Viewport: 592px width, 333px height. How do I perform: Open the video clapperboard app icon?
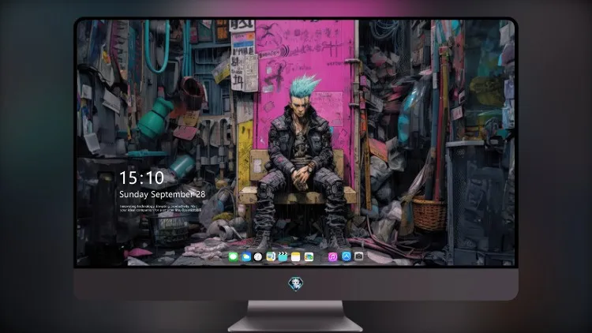click(283, 257)
